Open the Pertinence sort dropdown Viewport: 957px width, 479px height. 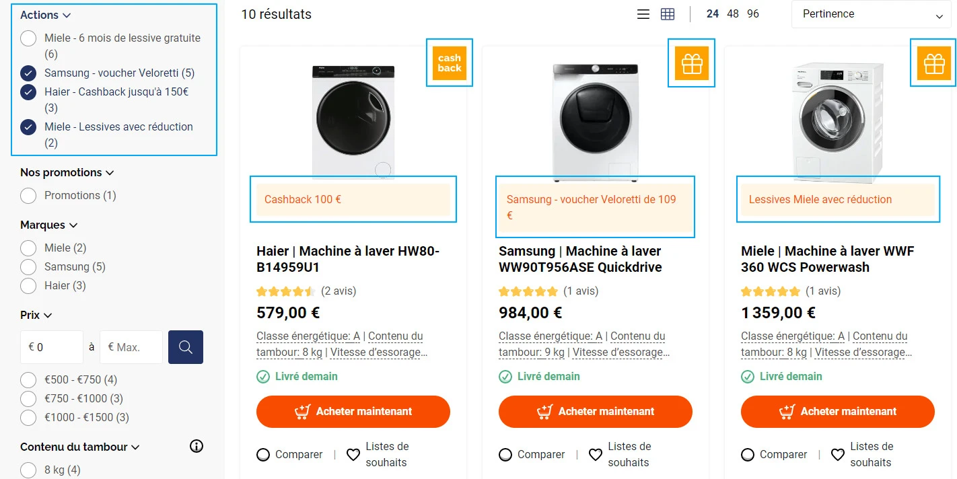click(872, 14)
